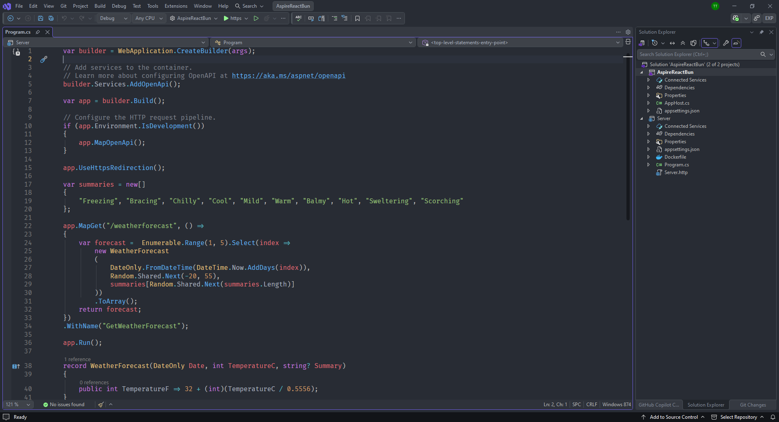Click the bookmark icon in the toolbar

pyautogui.click(x=357, y=18)
